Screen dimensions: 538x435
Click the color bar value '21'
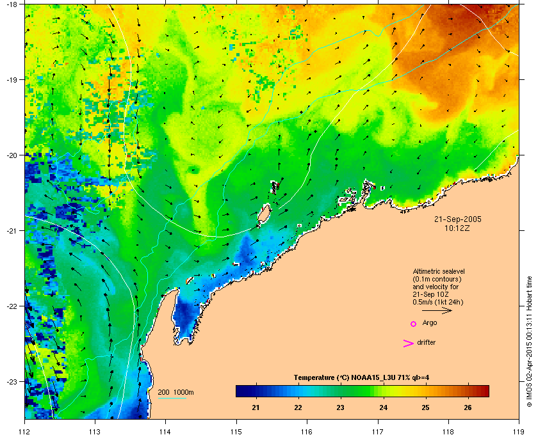pos(256,407)
